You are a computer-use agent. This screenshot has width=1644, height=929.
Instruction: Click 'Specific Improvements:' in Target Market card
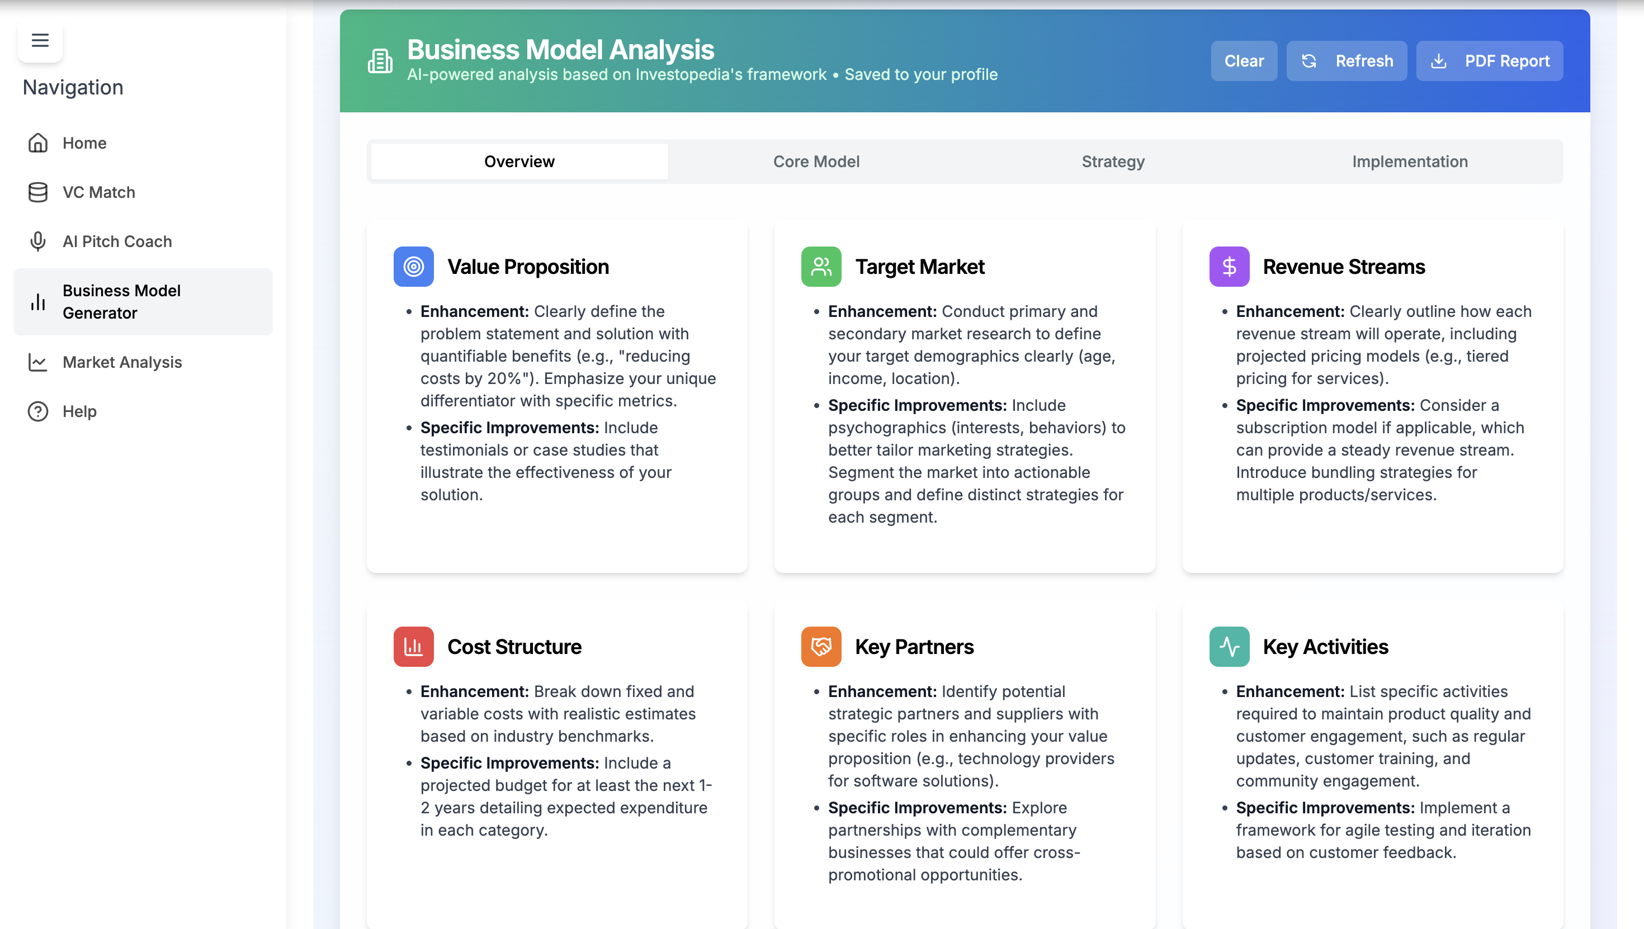pyautogui.click(x=917, y=405)
